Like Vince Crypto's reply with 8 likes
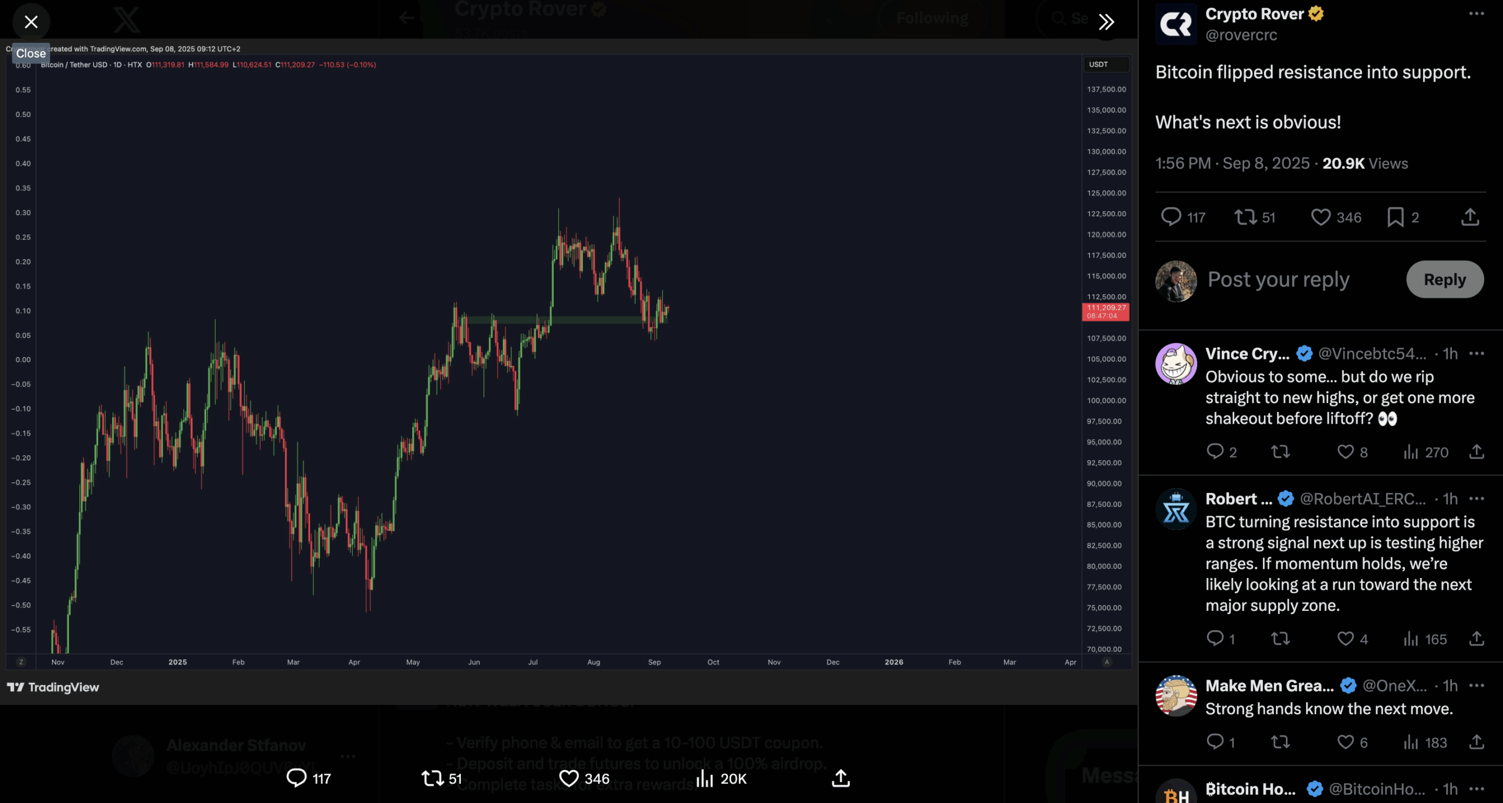This screenshot has width=1503, height=803. click(x=1345, y=452)
